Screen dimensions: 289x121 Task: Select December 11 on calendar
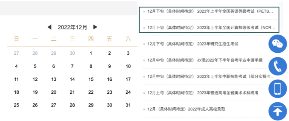coord(16,79)
